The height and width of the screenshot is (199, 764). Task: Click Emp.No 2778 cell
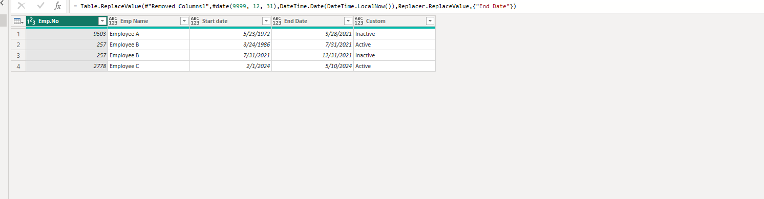(67, 66)
